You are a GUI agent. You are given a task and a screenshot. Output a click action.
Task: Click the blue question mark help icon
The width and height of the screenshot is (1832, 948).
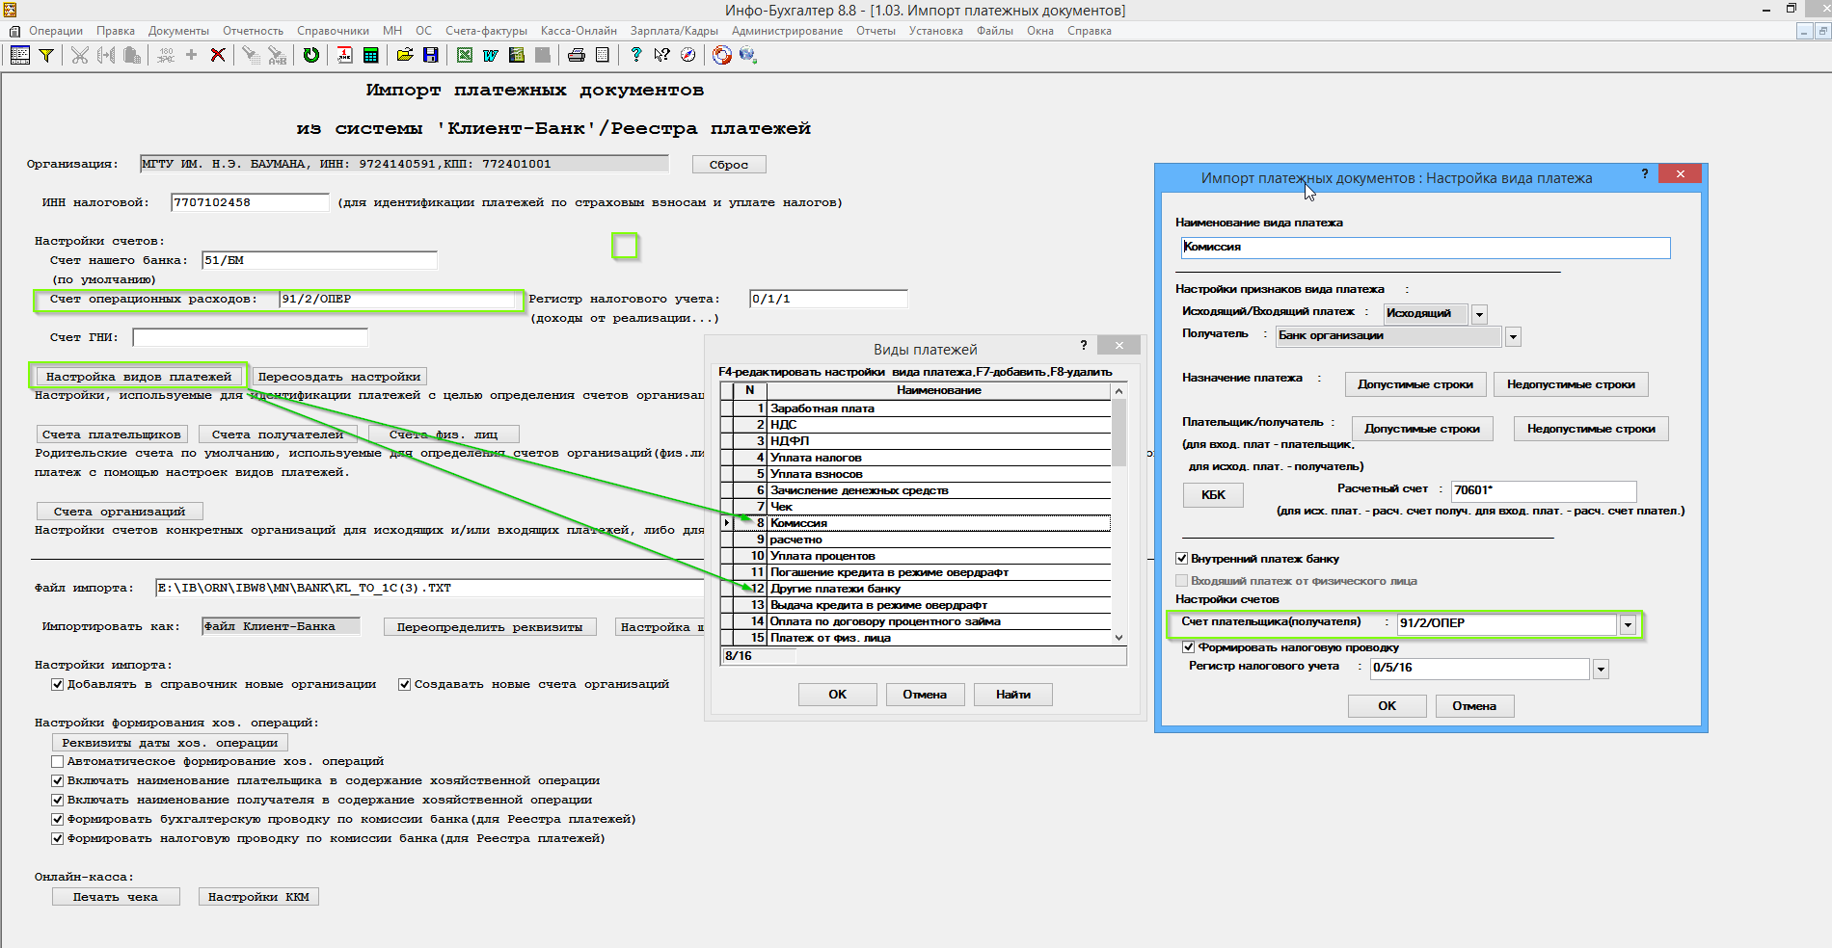[636, 55]
